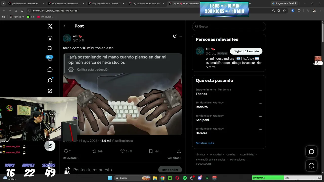Click the Grok icon on elli's post
Viewport: 324px width, 182px height.
(x=175, y=36)
